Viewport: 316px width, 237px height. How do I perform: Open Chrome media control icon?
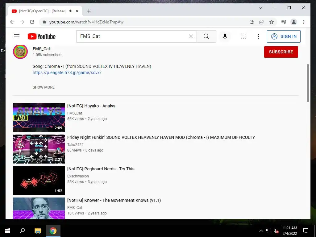[x=284, y=22]
